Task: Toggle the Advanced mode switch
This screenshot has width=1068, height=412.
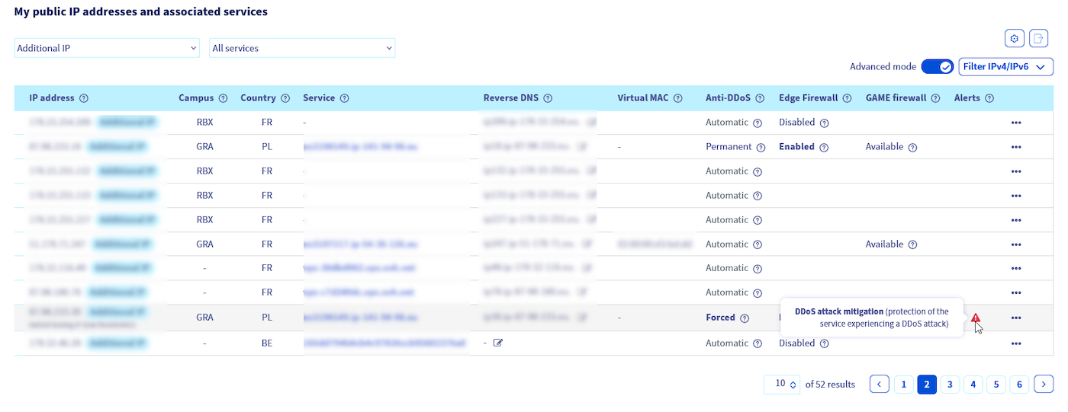Action: [938, 67]
